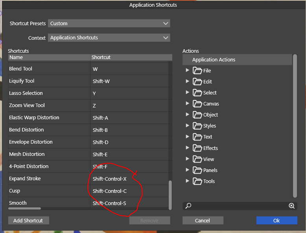Open the Shortcut Presets dropdown
The height and width of the screenshot is (233, 306).
point(109,24)
